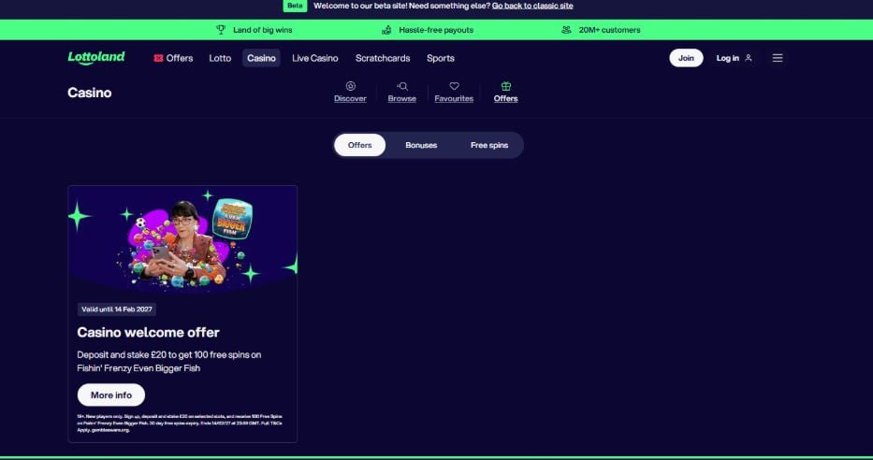Open Offers in the main navigation
873x460 pixels.
(x=173, y=58)
